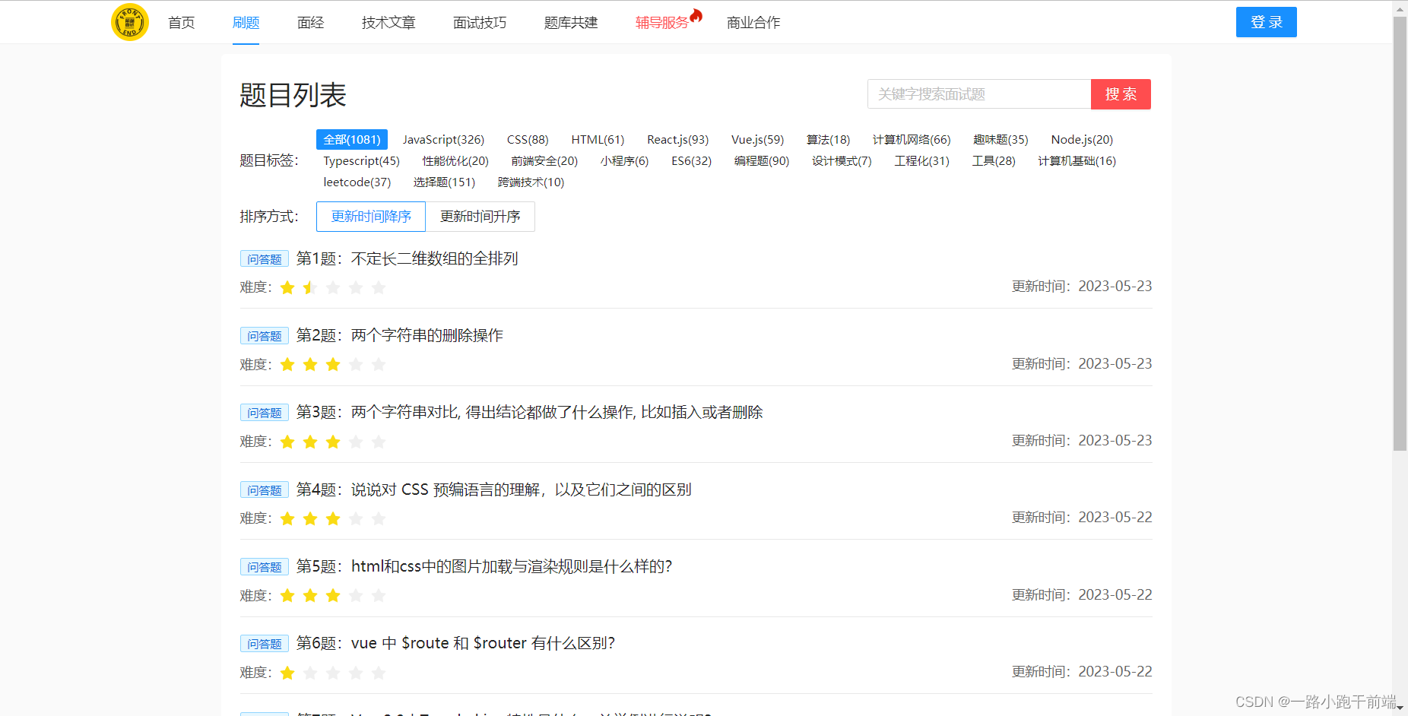Image resolution: width=1408 pixels, height=716 pixels.
Task: Click inside the 关键字搜索面试题 search field
Action: click(x=979, y=93)
